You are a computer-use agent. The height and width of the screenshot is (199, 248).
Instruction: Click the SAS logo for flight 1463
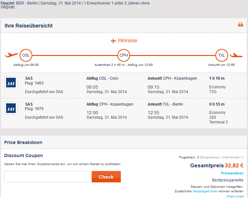pos(11,83)
